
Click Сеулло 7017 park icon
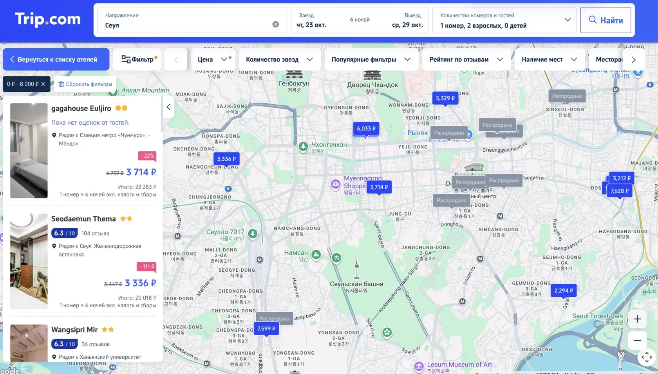pos(253,234)
